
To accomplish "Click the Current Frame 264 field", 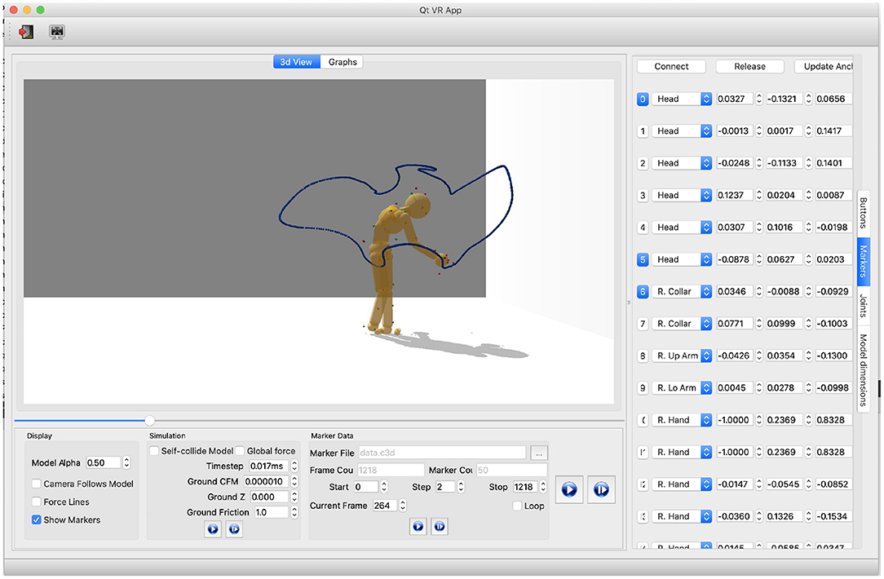I will coord(384,506).
